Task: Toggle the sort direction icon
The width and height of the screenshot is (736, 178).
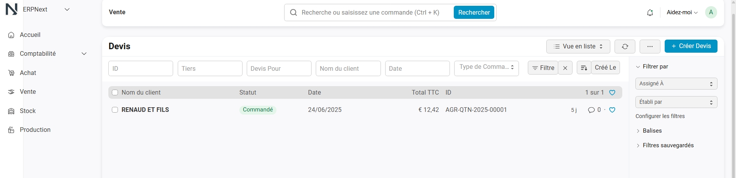Action: pyautogui.click(x=584, y=68)
